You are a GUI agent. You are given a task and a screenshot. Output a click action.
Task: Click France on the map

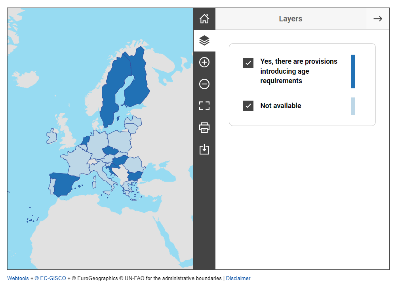[75, 162]
